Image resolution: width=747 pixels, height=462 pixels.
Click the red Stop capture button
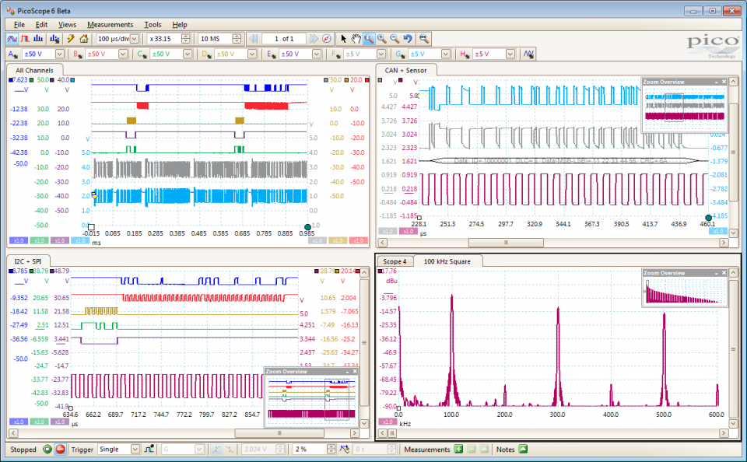pyautogui.click(x=60, y=449)
